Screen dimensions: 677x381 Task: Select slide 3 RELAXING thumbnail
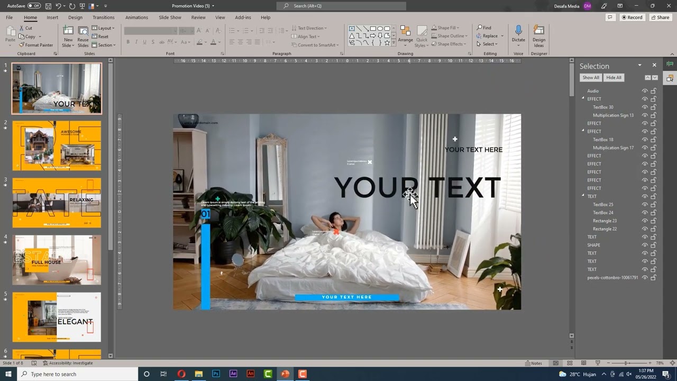(57, 203)
